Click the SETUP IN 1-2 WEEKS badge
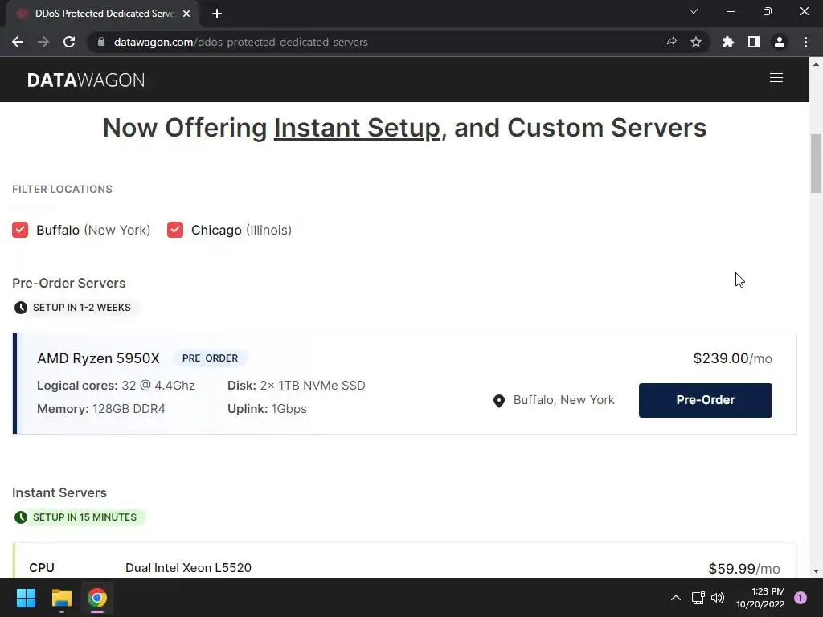This screenshot has width=823, height=617. coord(76,308)
